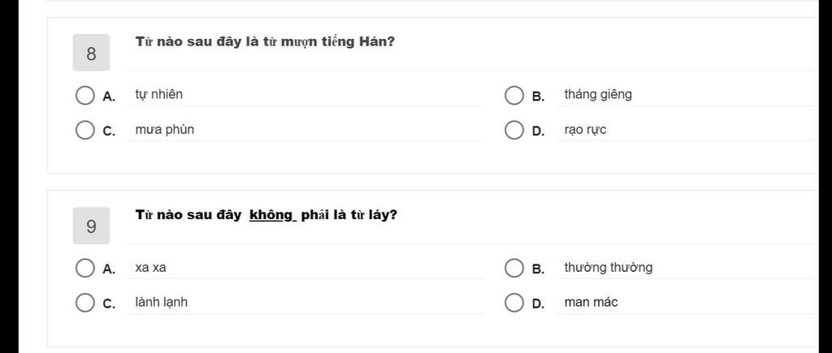This screenshot has width=832, height=353.
Task: Click the question number 8 badge
Action: [91, 53]
